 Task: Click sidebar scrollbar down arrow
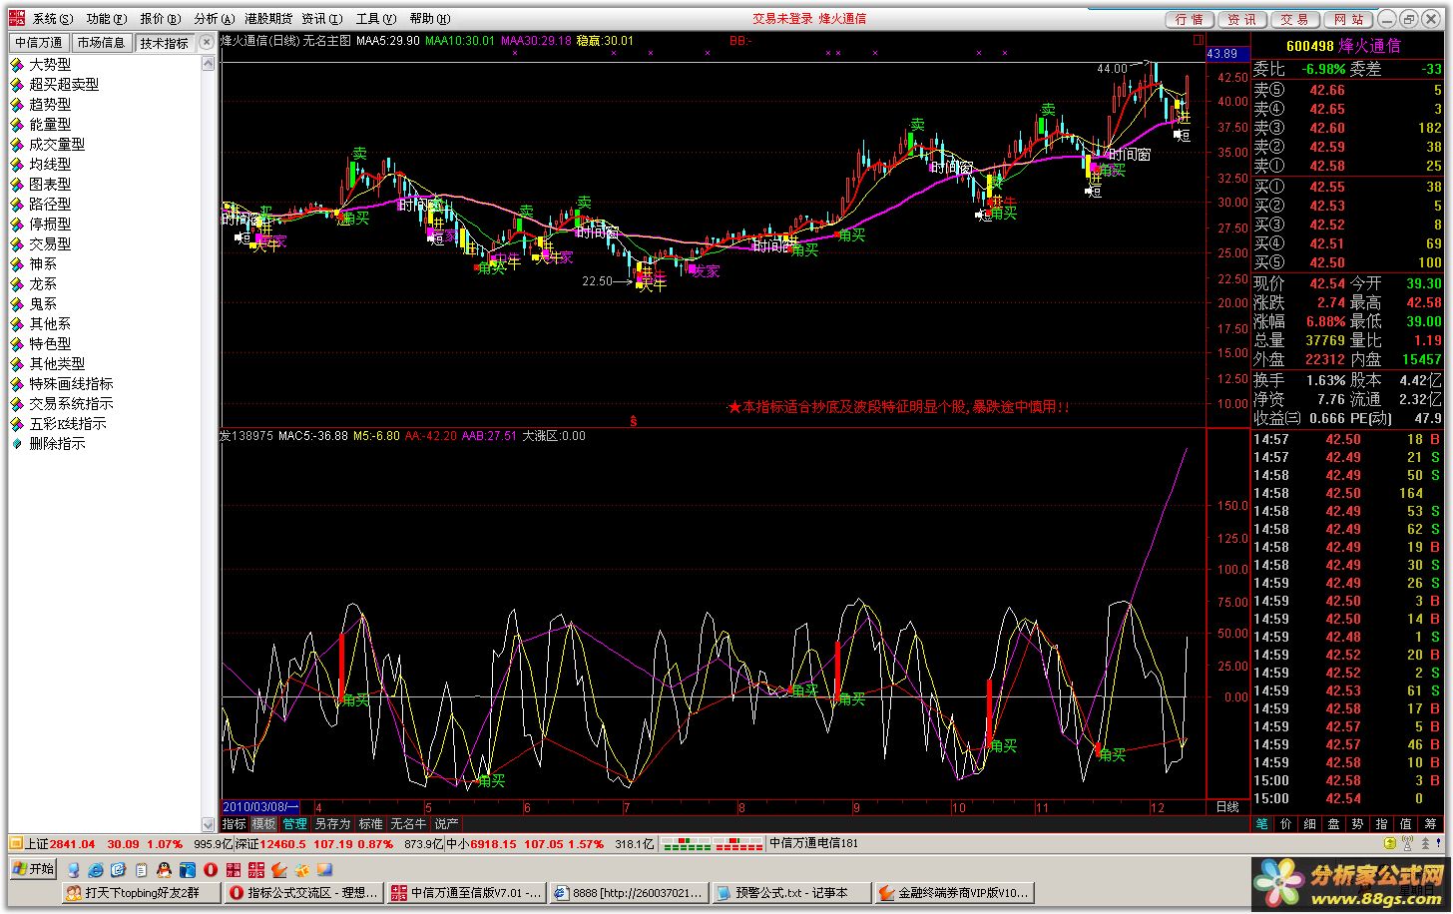pyautogui.click(x=209, y=824)
